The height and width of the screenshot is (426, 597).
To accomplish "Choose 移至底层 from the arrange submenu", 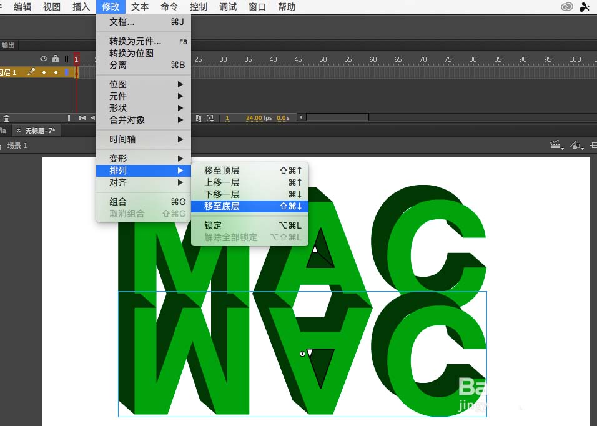I will coord(249,206).
